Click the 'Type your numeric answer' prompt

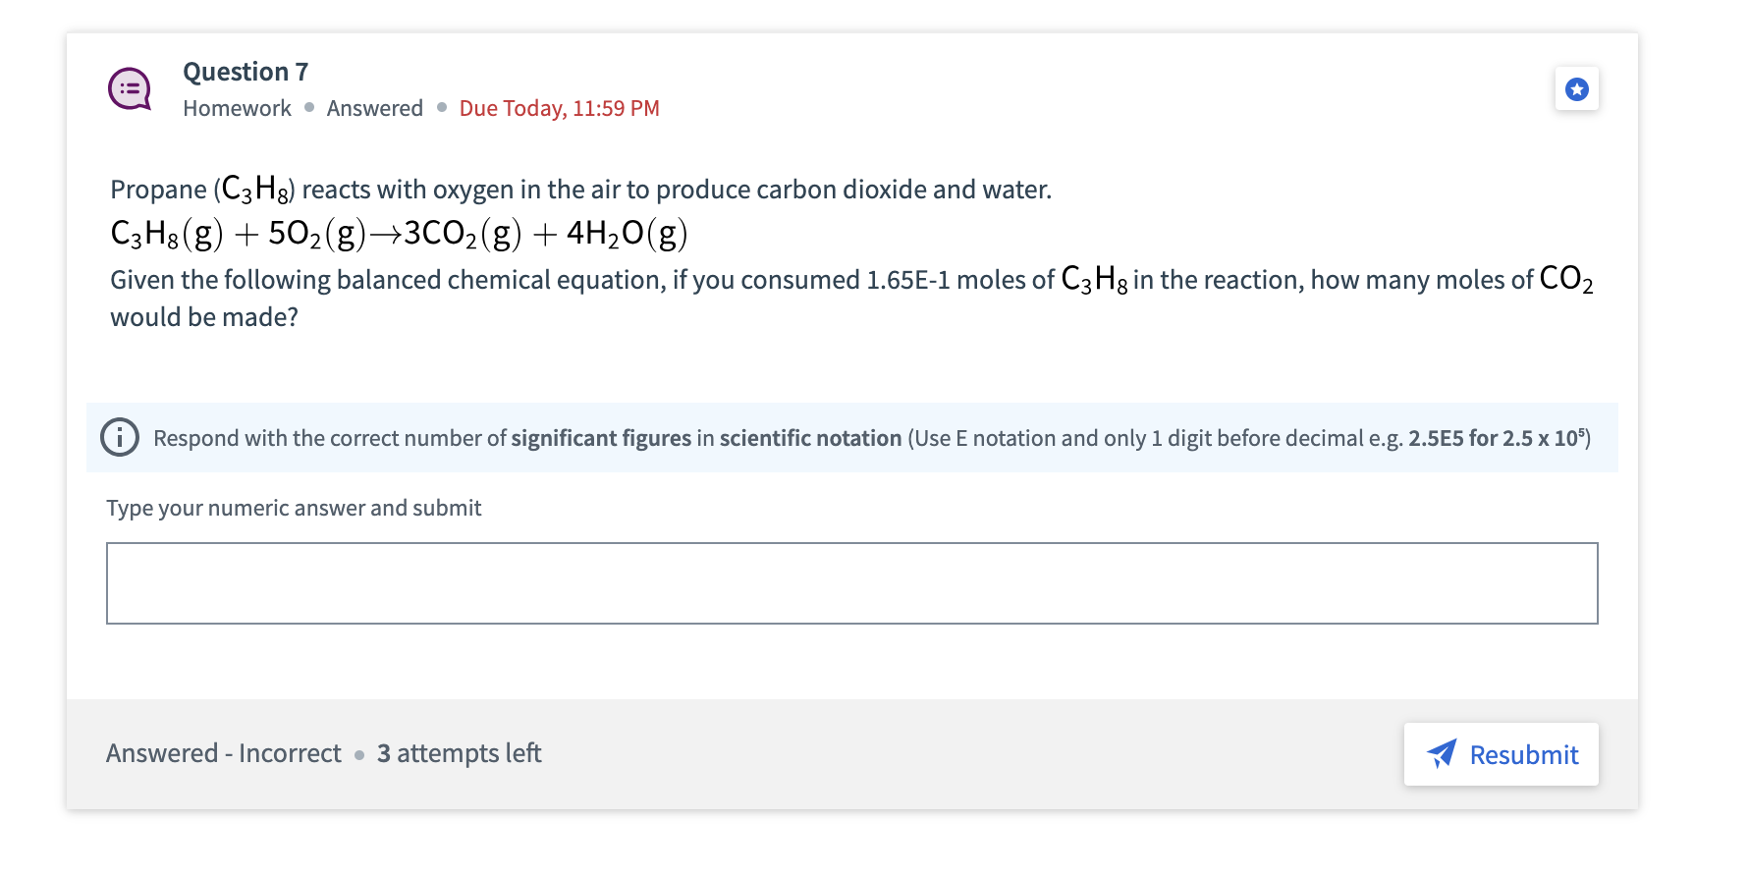coord(294,508)
